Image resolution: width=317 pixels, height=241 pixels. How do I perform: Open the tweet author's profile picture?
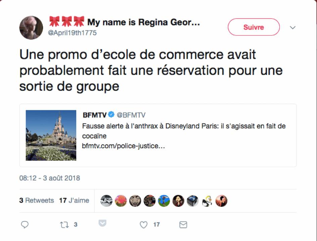[x=31, y=28]
